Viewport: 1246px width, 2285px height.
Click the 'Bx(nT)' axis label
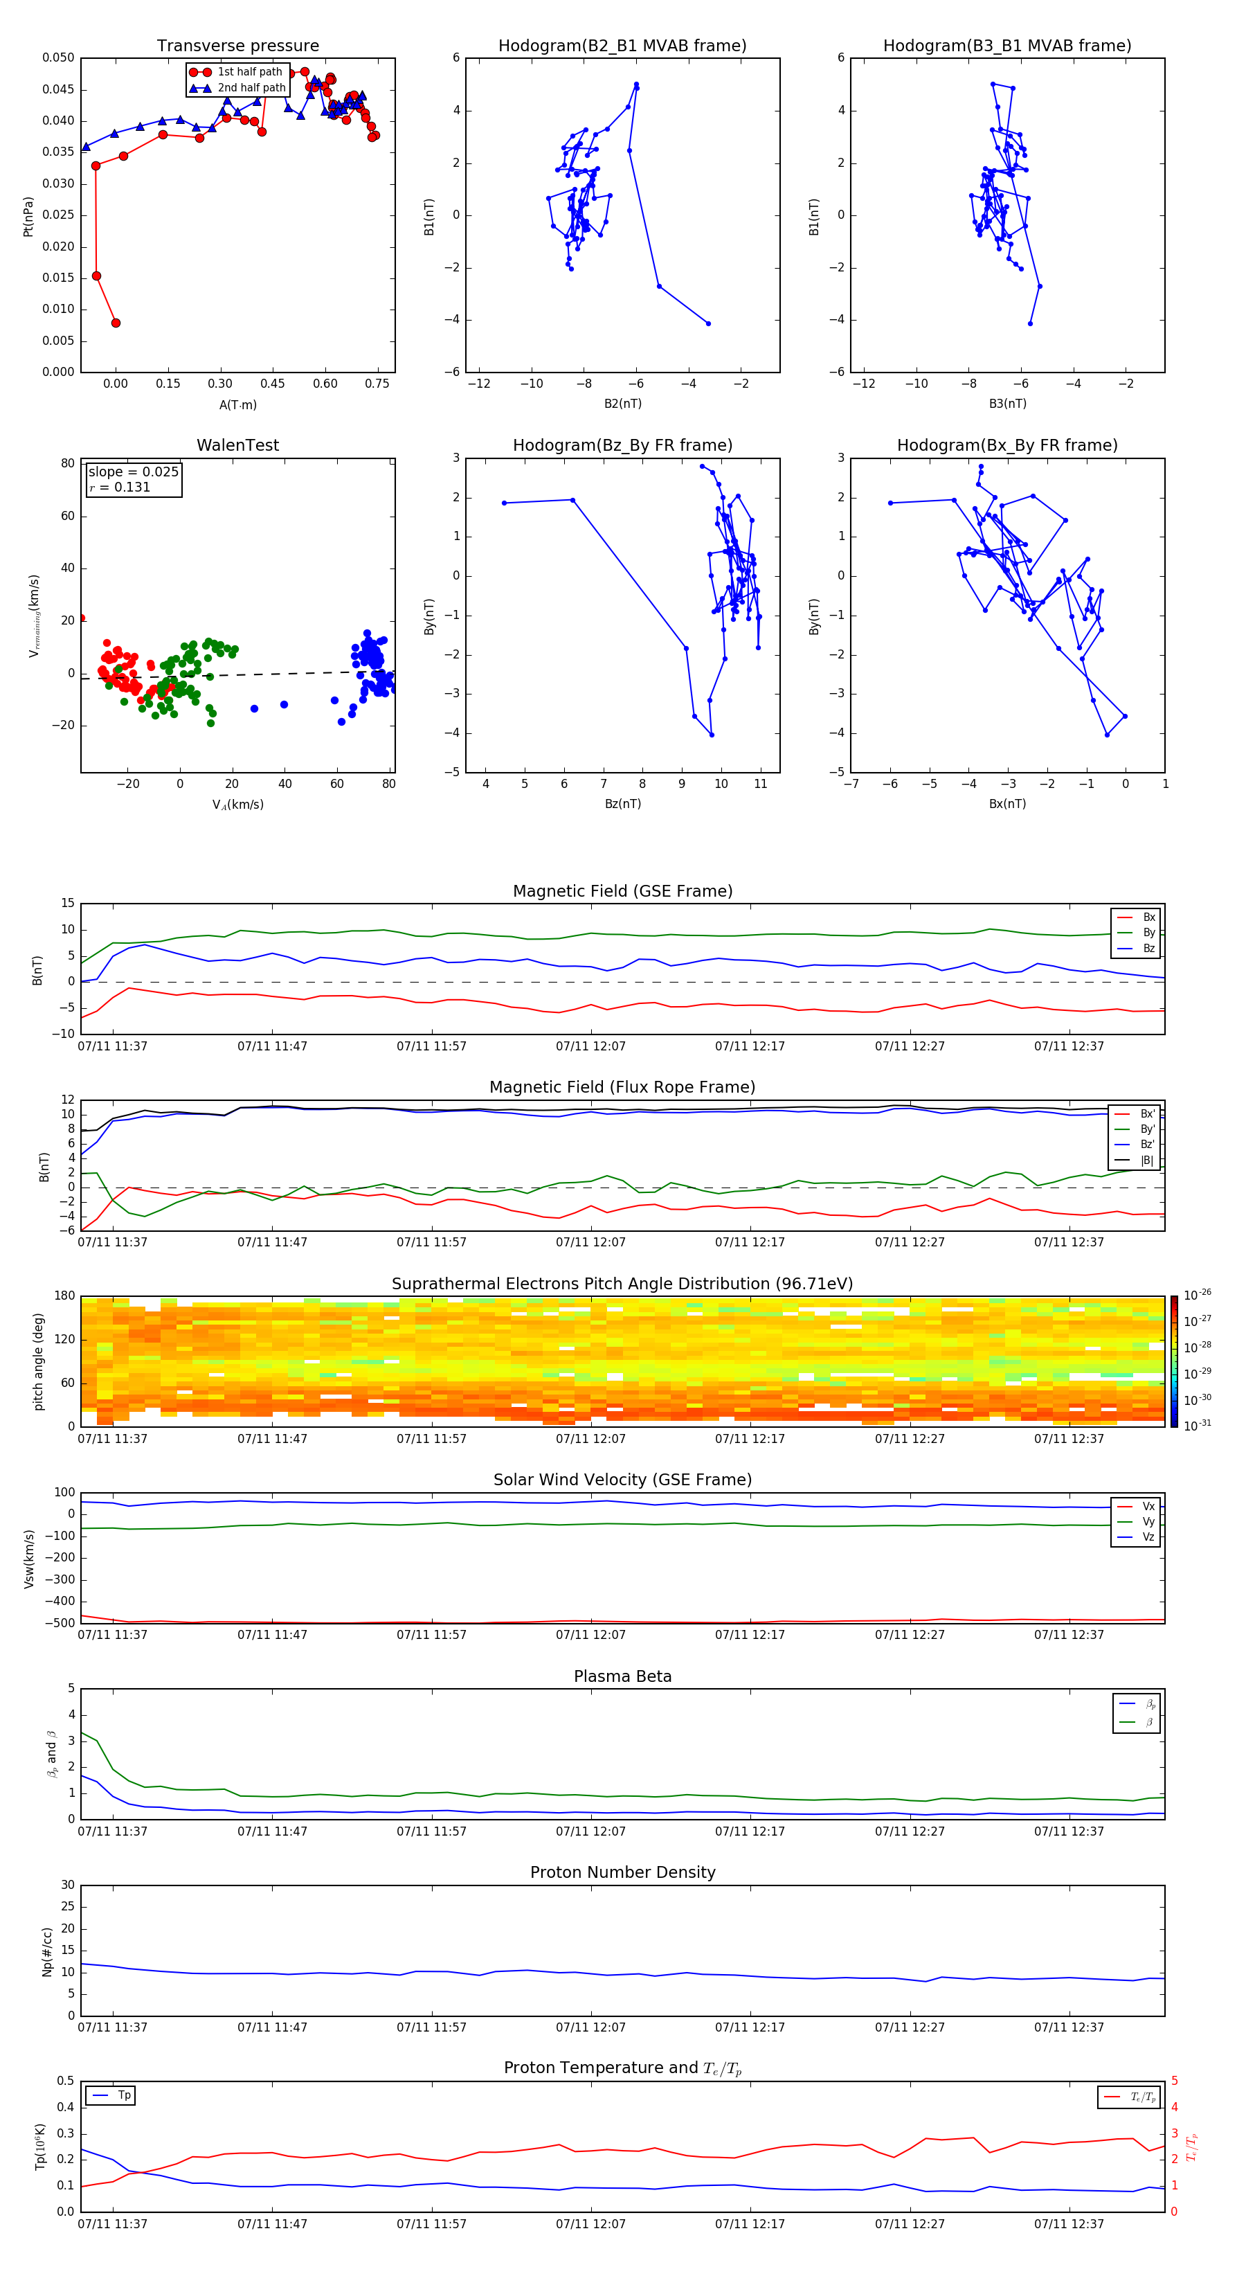(1007, 804)
